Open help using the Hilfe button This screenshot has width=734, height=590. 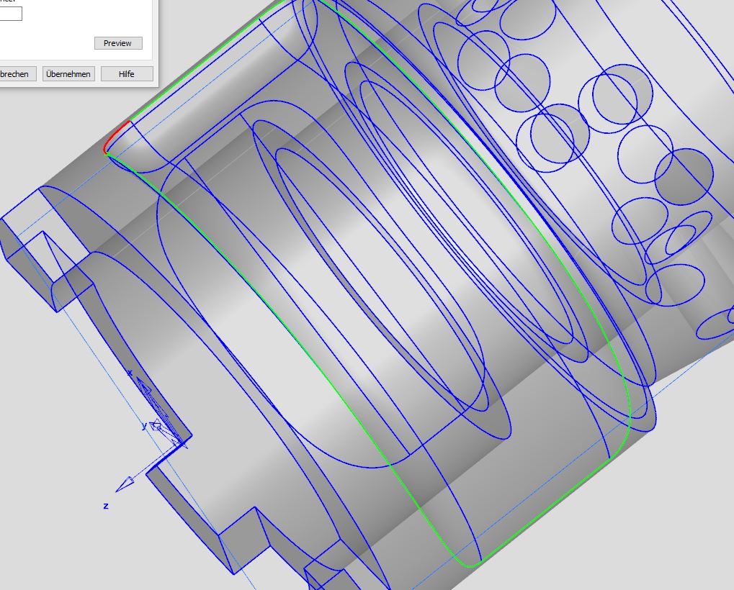pos(127,73)
